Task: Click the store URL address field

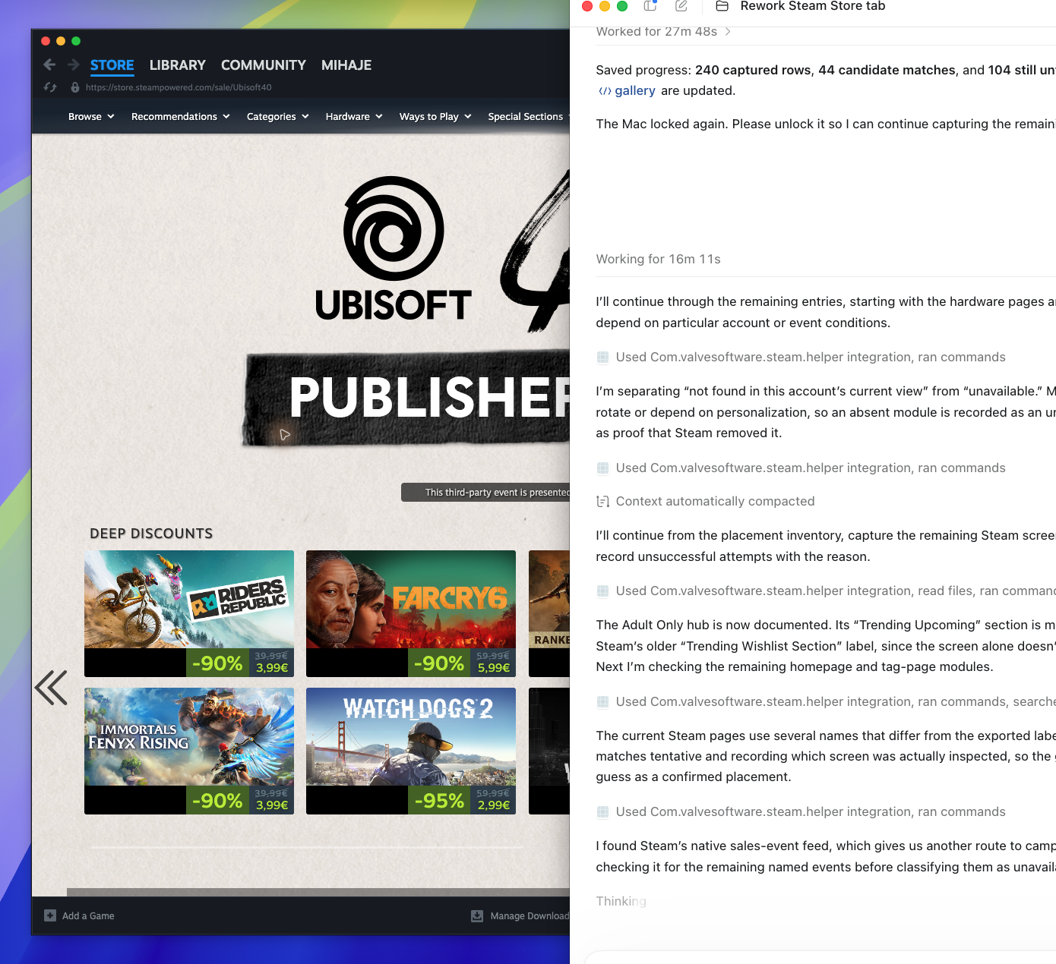Action: pos(179,87)
